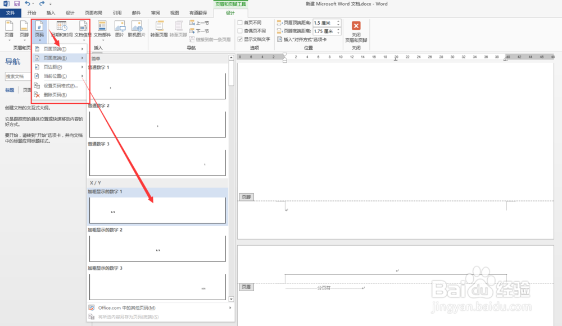Click 关闭页眉和页脚 close button
The height and width of the screenshot is (326, 562).
tap(356, 31)
